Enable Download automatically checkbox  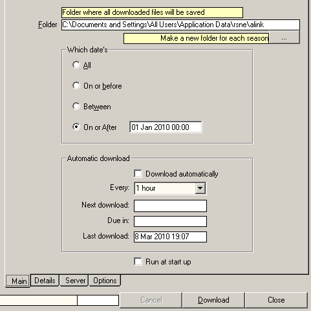[x=138, y=174]
